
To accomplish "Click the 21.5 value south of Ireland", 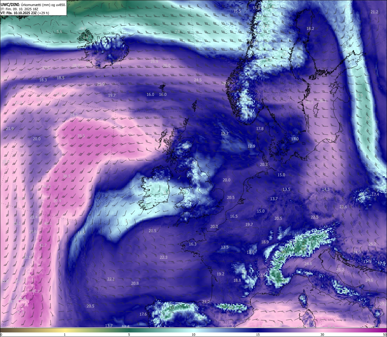I will (x=152, y=231).
